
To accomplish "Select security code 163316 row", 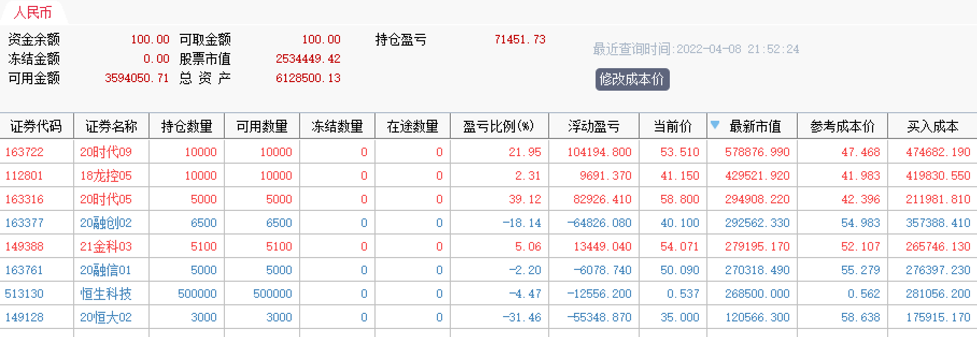I will [25, 199].
